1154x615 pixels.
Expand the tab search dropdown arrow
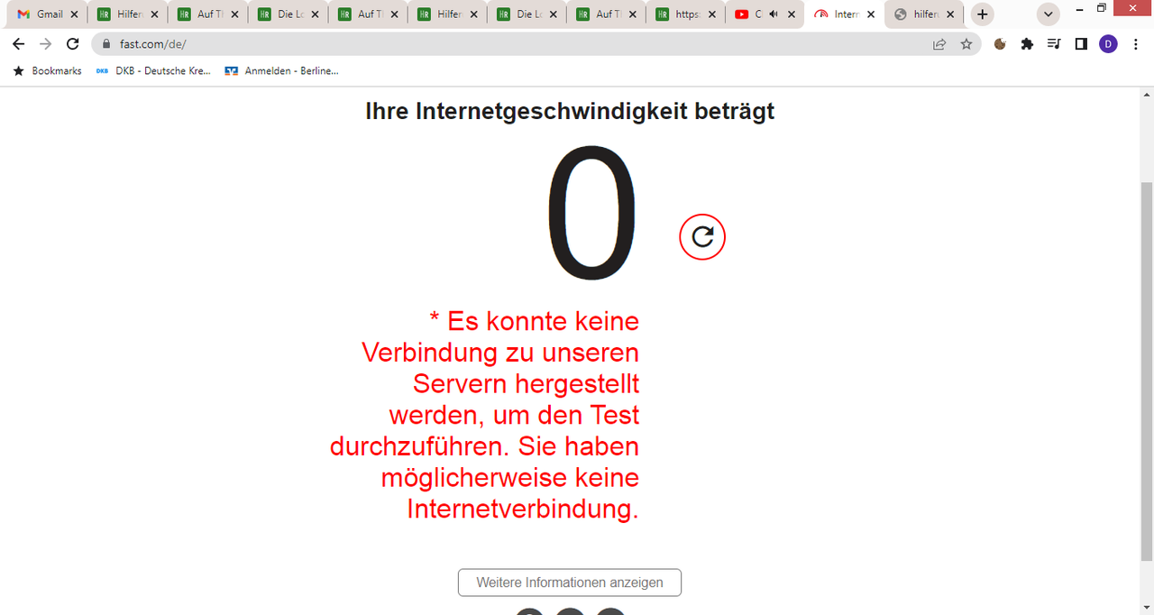[x=1049, y=14]
